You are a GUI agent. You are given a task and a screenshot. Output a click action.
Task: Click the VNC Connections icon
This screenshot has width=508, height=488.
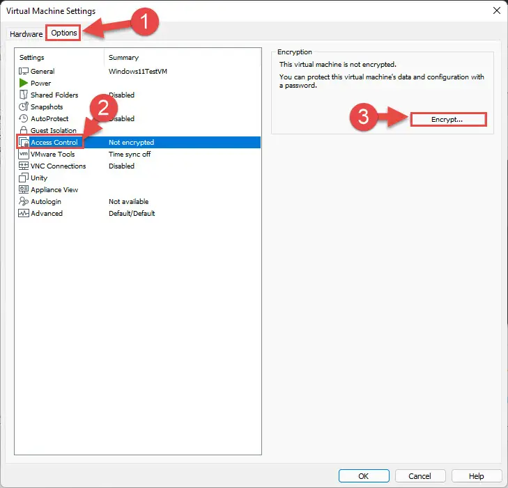point(23,166)
